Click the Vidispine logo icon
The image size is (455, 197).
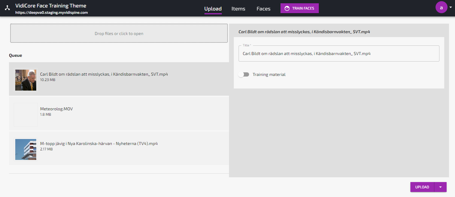[x=7, y=8]
